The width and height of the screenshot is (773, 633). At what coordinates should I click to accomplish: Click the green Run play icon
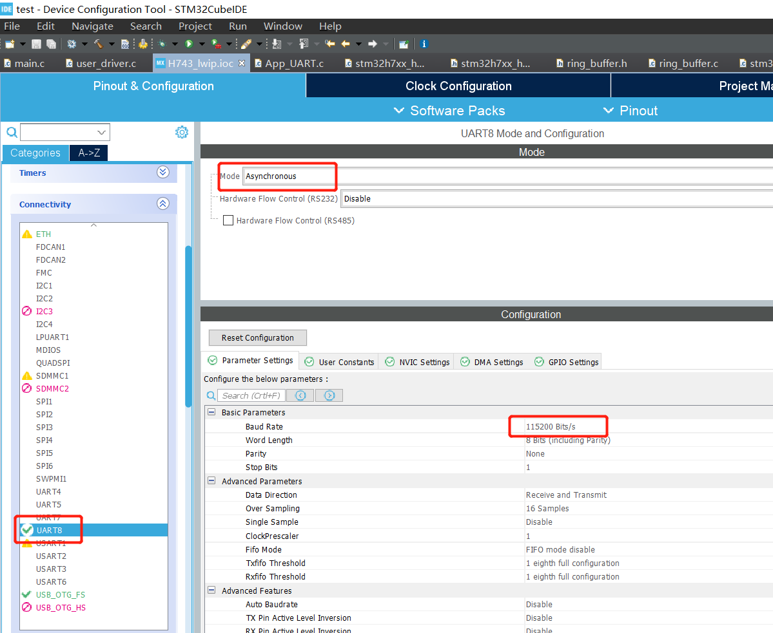point(189,44)
